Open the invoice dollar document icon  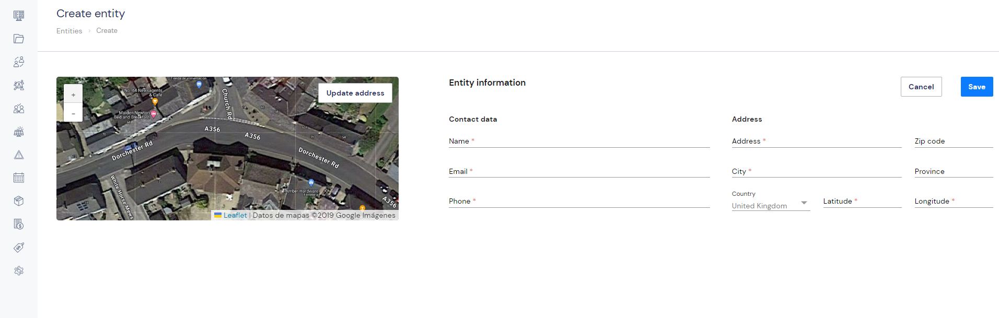click(19, 224)
